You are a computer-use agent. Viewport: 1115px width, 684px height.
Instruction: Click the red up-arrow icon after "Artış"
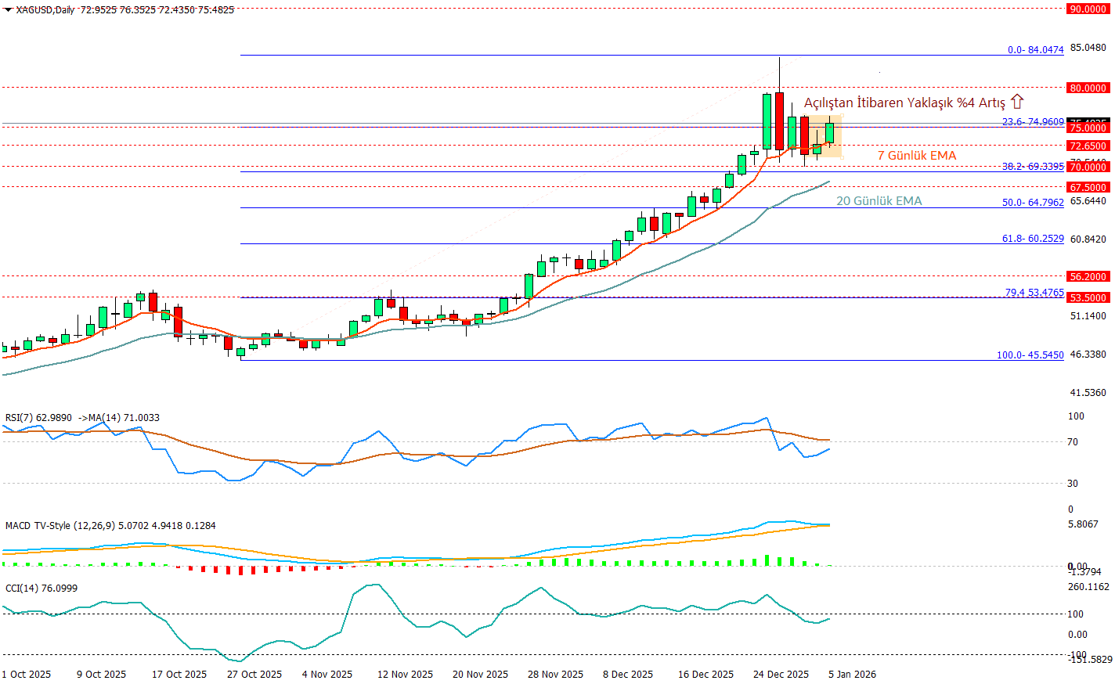[1017, 102]
